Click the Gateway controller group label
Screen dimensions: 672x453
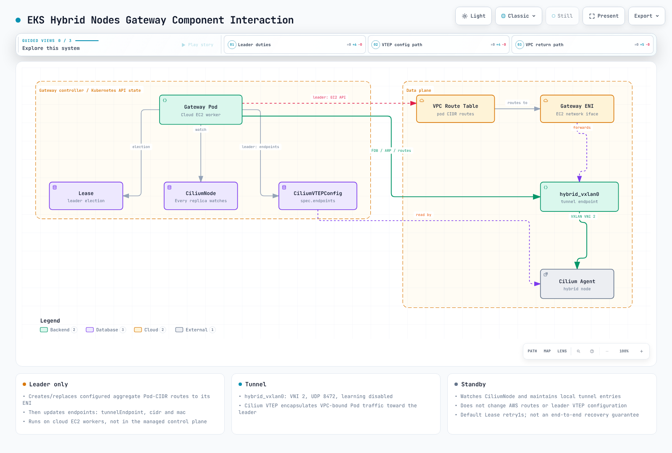[90, 91]
